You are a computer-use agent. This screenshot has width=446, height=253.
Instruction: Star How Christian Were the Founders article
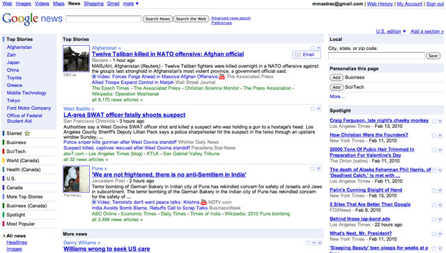(433, 136)
